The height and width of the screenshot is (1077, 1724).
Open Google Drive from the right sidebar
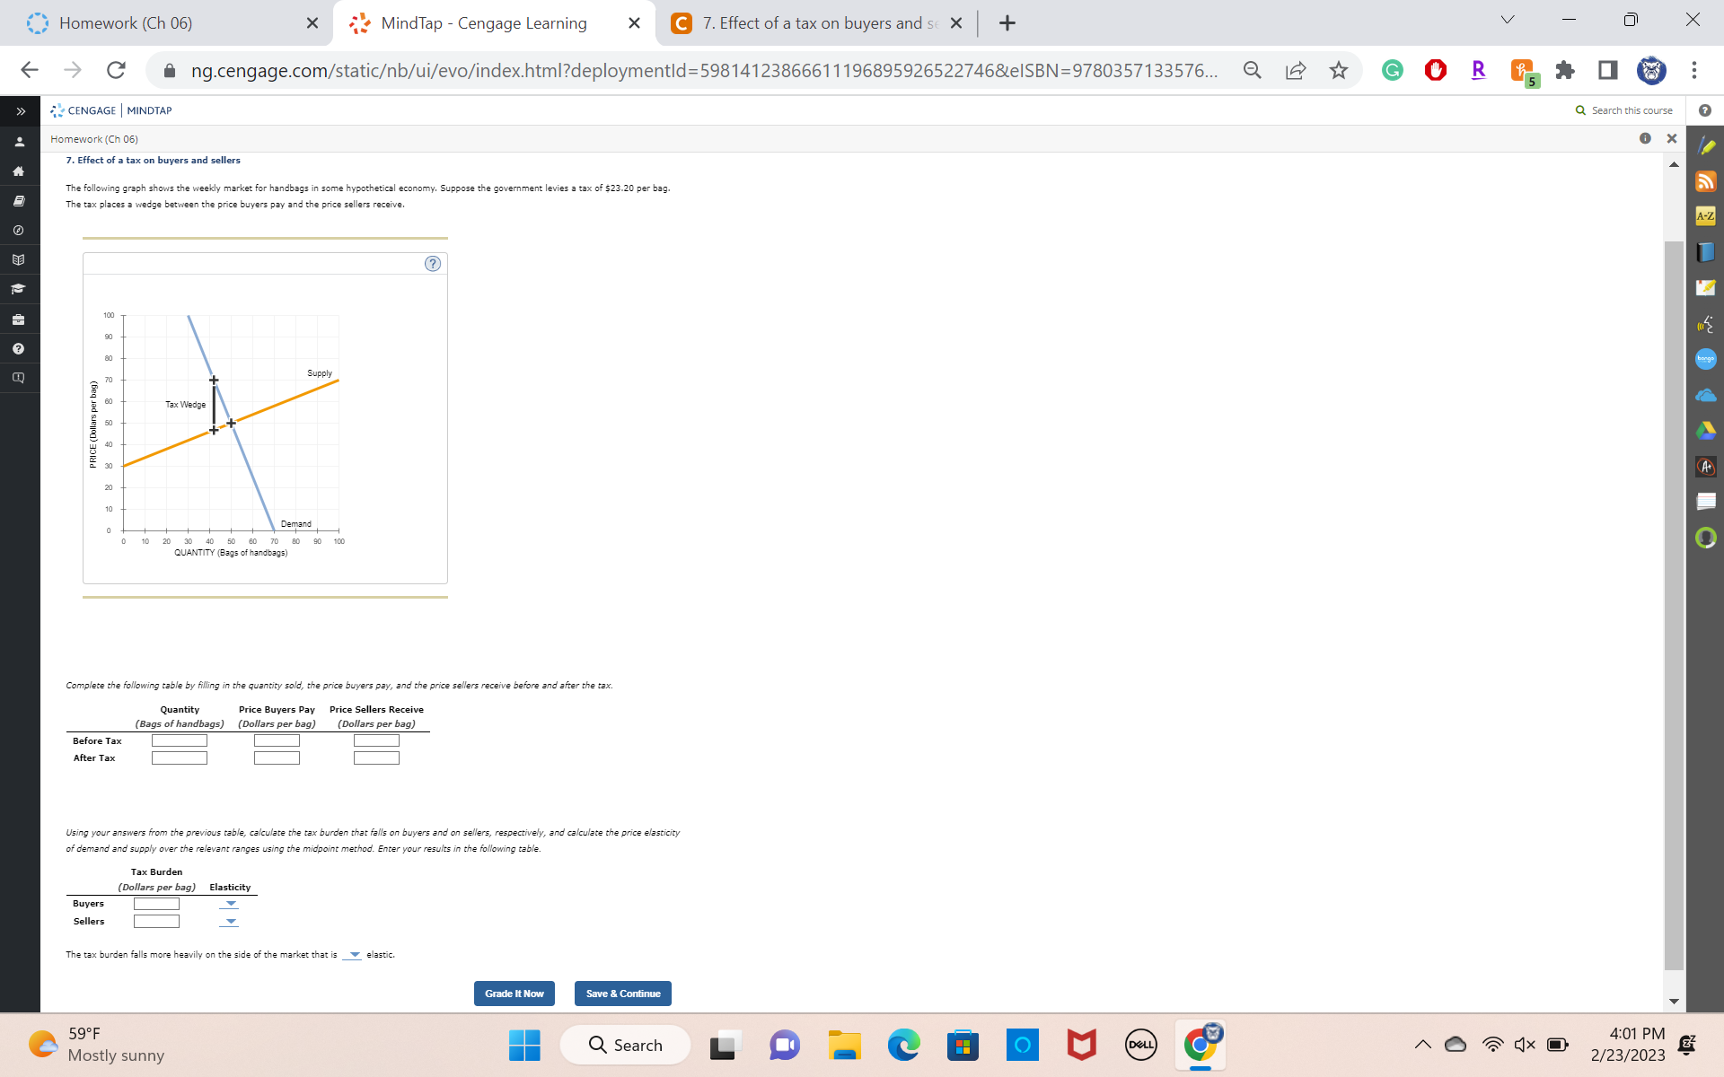(1707, 431)
